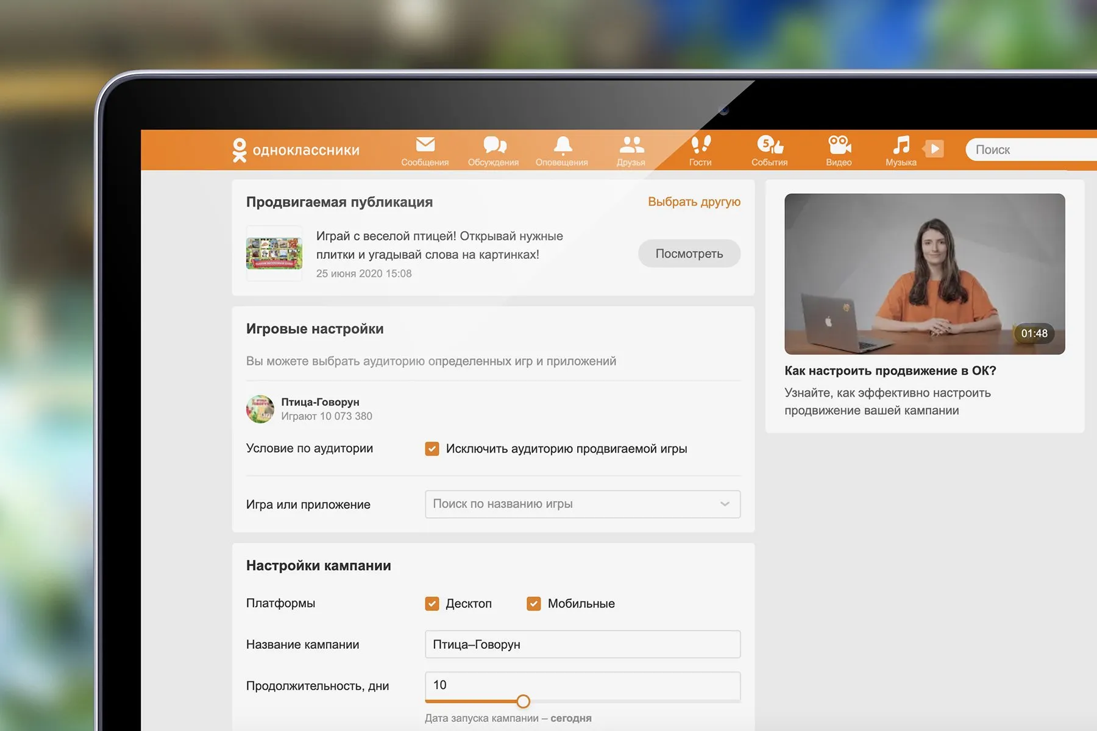The width and height of the screenshot is (1097, 731).
Task: Click the Название кампании input field
Action: 583,644
